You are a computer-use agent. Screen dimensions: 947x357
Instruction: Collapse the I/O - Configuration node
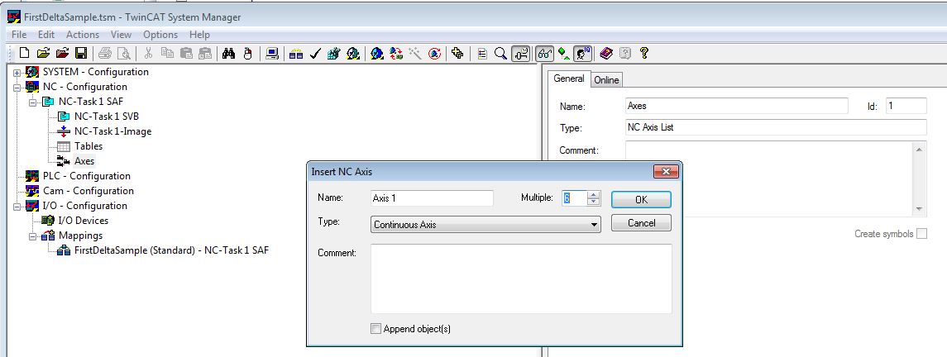pyautogui.click(x=17, y=206)
